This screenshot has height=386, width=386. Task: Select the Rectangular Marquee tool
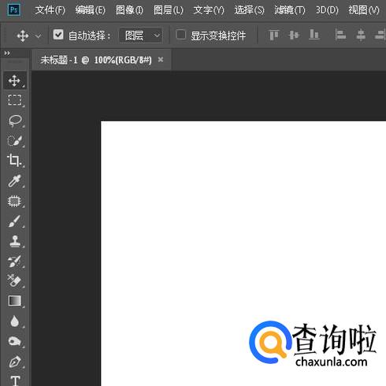pos(14,100)
